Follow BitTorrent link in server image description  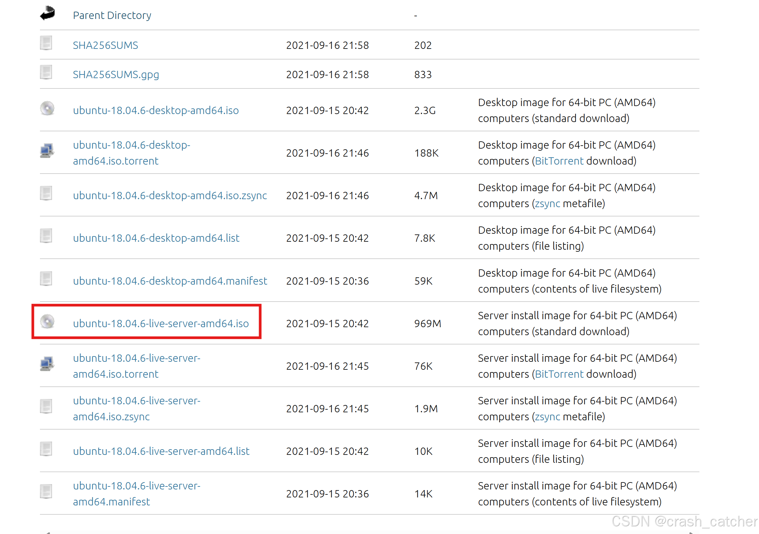pyautogui.click(x=559, y=374)
